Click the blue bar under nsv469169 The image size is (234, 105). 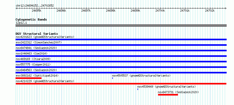coord(121,62)
